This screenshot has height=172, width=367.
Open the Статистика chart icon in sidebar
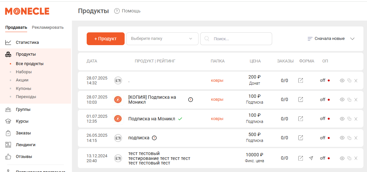tap(9, 43)
